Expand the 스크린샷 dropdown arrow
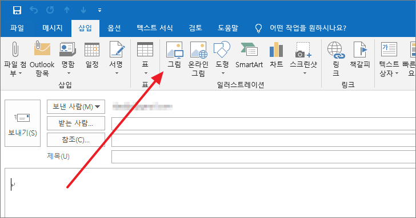This screenshot has width=416, height=218. [x=305, y=73]
